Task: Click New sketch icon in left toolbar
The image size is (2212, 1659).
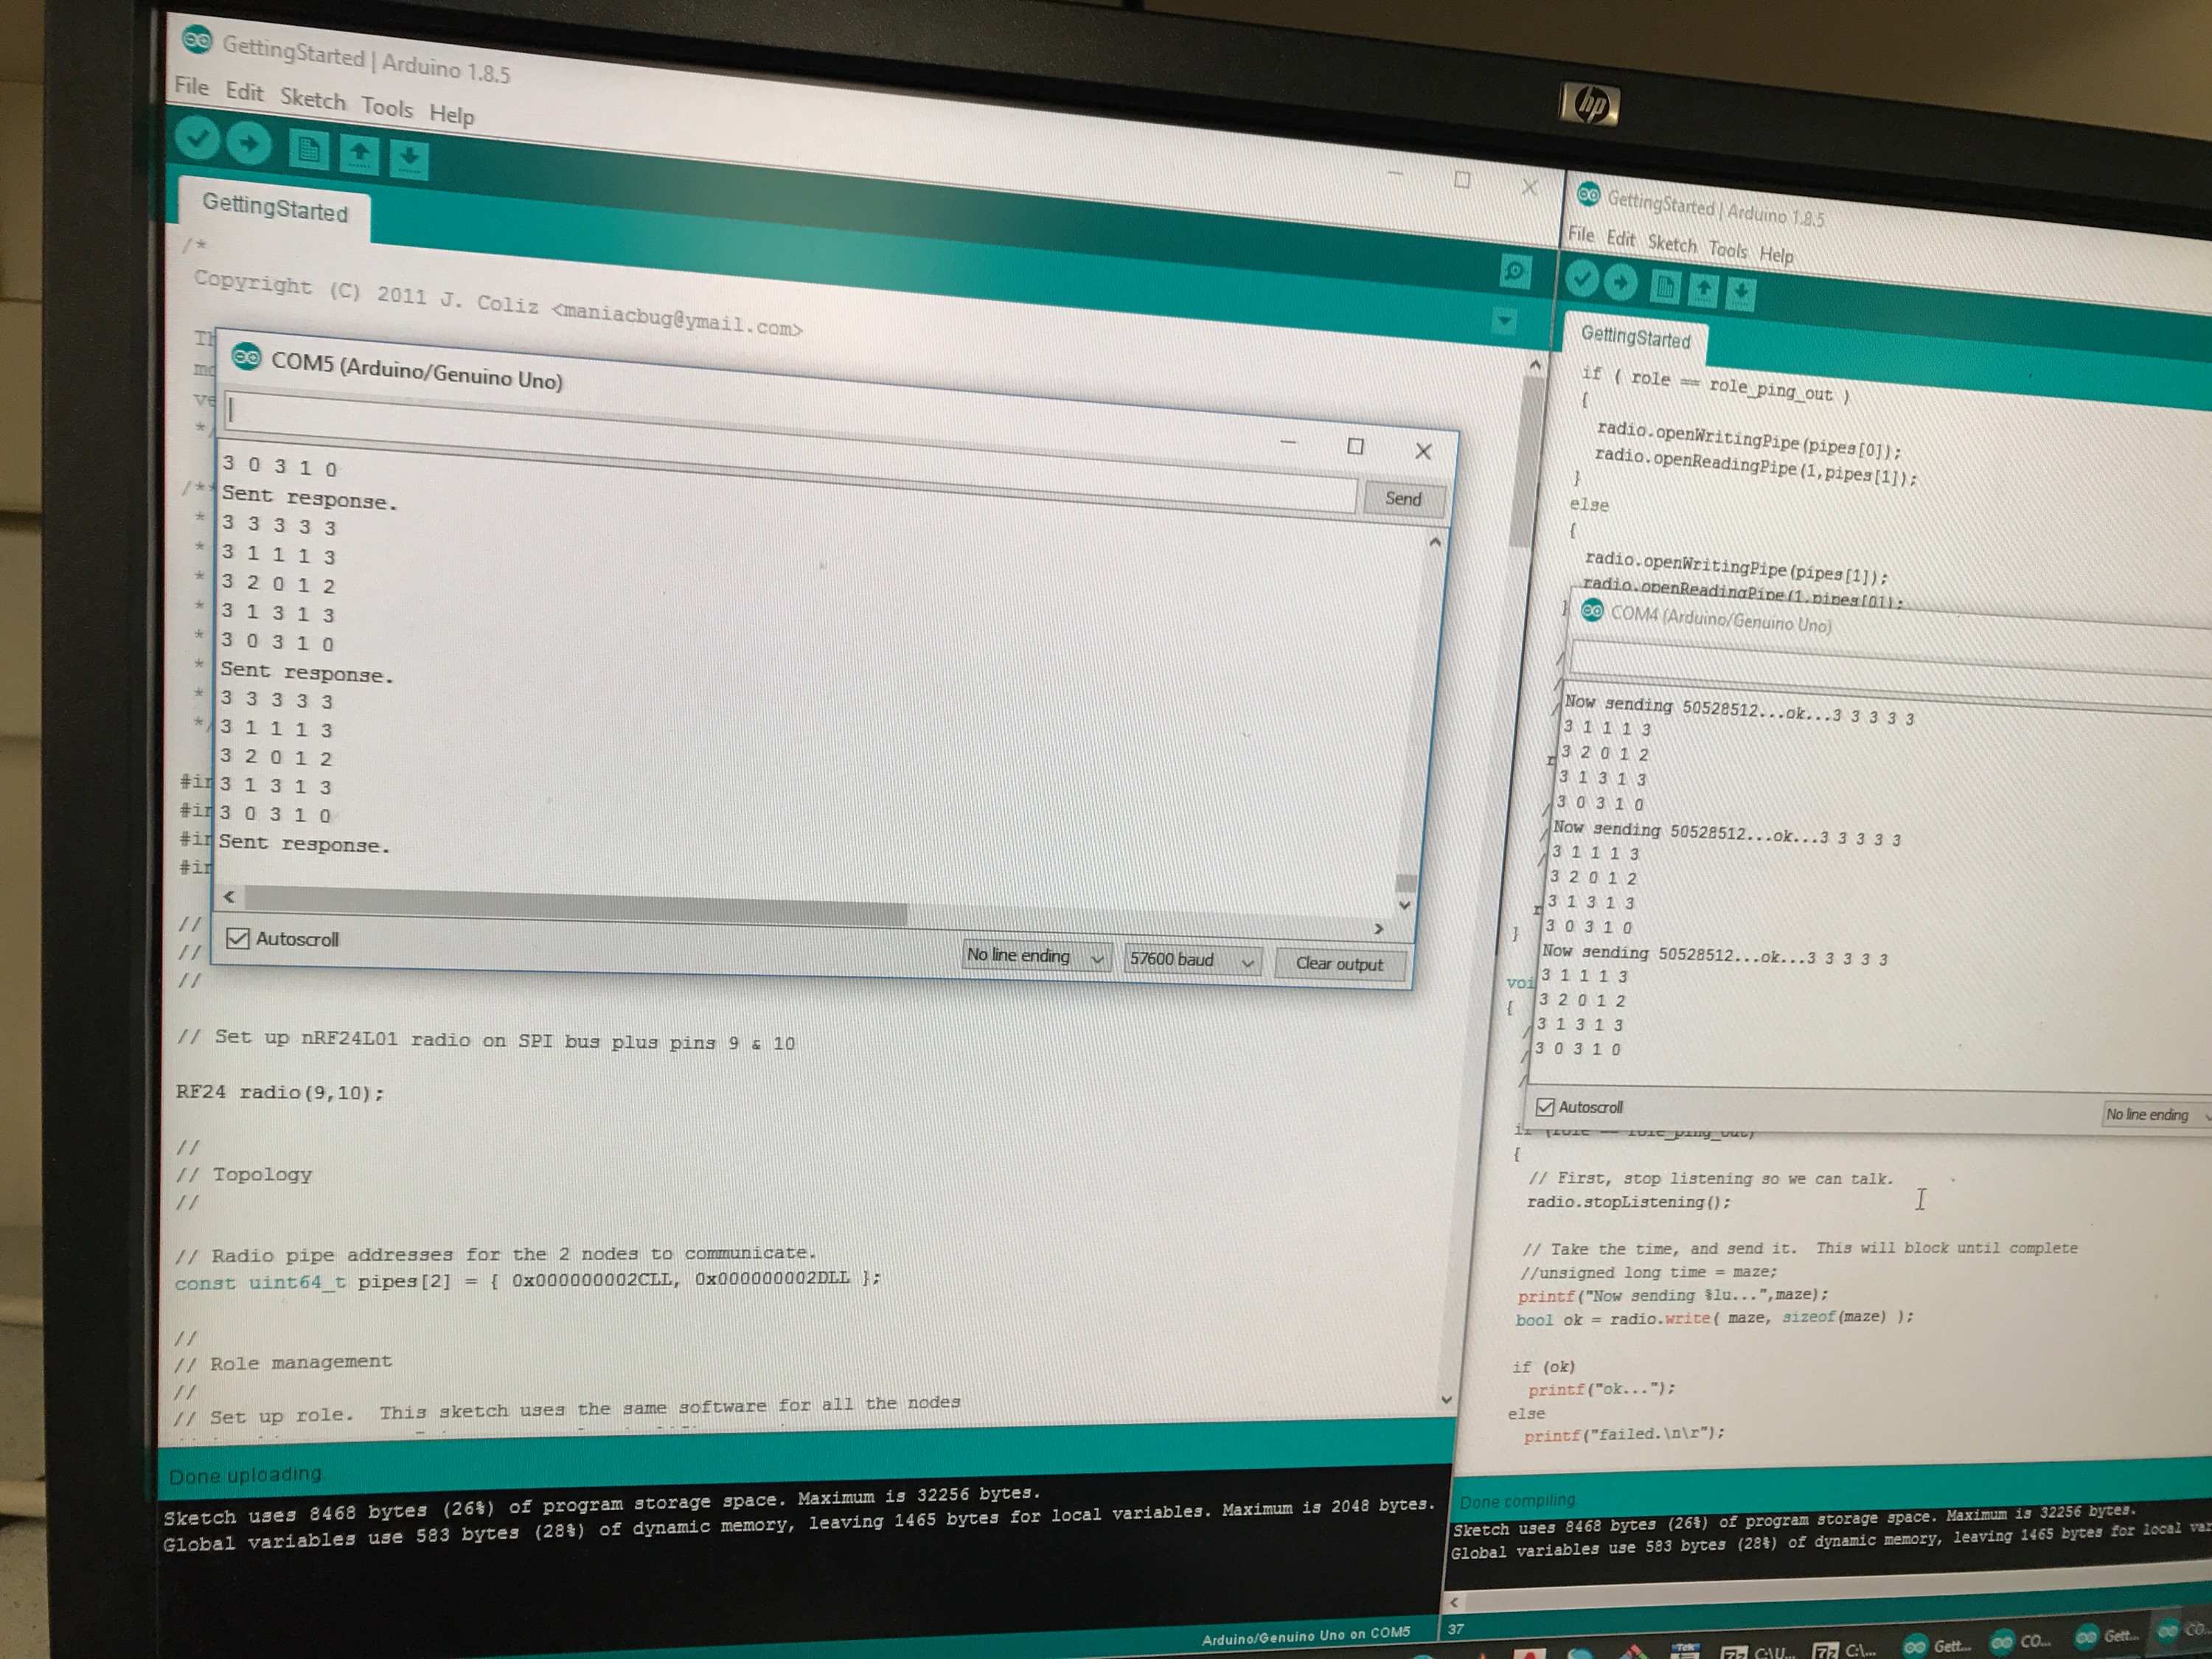Action: click(x=309, y=150)
